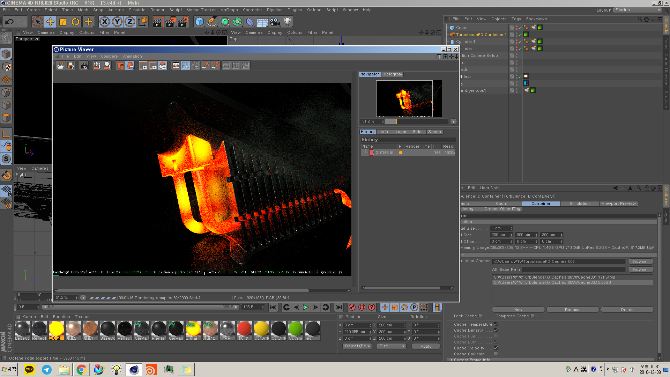Toggle Z axis lock
This screenshot has width=670, height=377.
[130, 22]
